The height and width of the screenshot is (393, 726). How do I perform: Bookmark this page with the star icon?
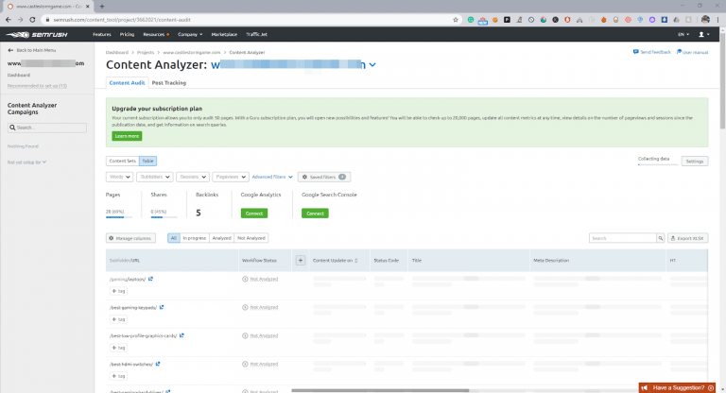click(x=456, y=20)
